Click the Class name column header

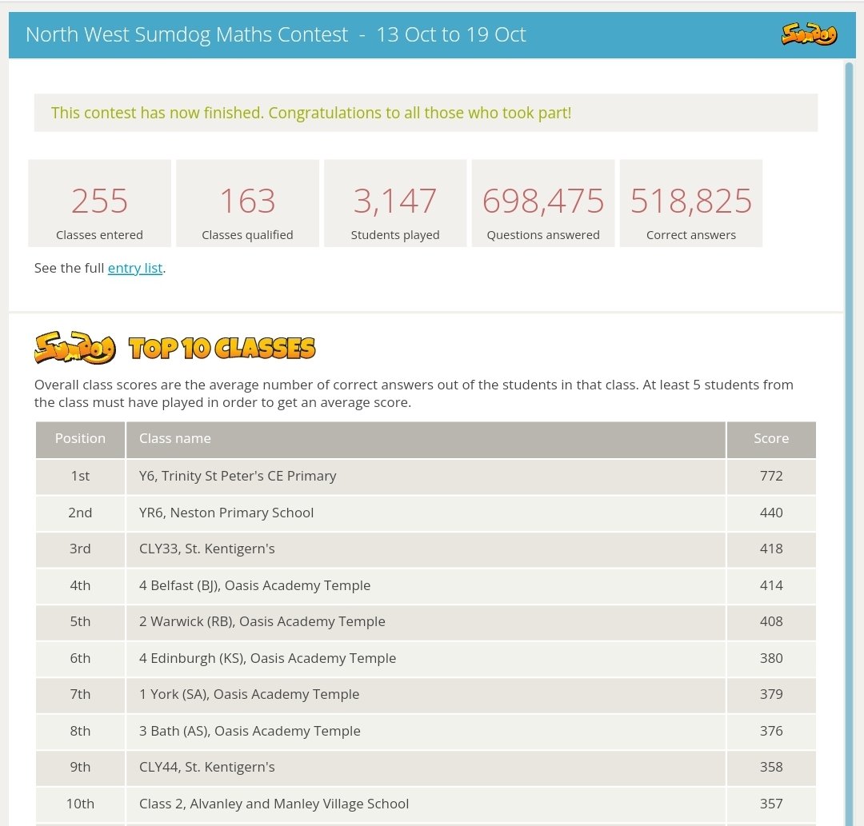(426, 440)
